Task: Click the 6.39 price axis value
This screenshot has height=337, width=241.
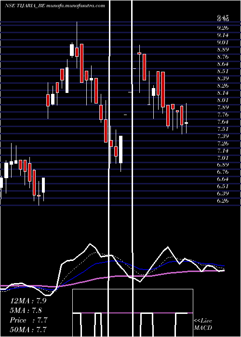Action: pyautogui.click(x=223, y=194)
